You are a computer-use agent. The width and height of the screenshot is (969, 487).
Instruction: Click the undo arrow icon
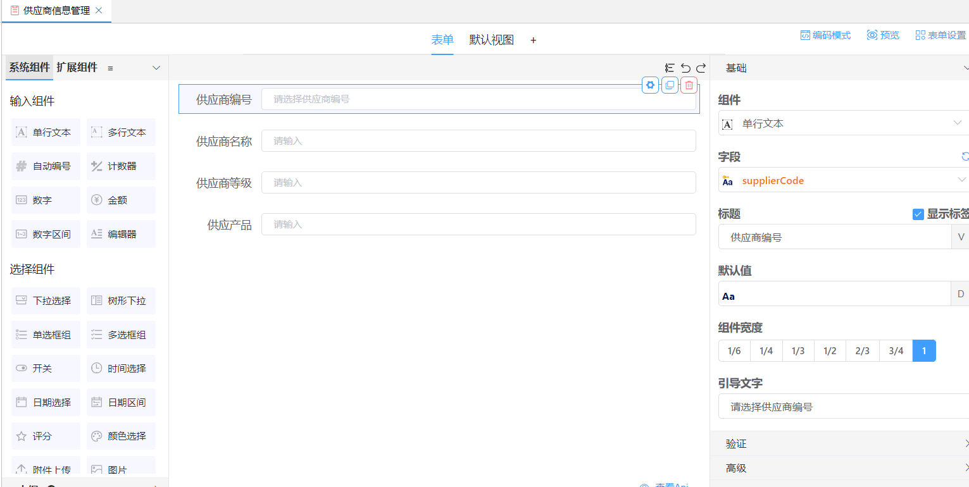[685, 68]
